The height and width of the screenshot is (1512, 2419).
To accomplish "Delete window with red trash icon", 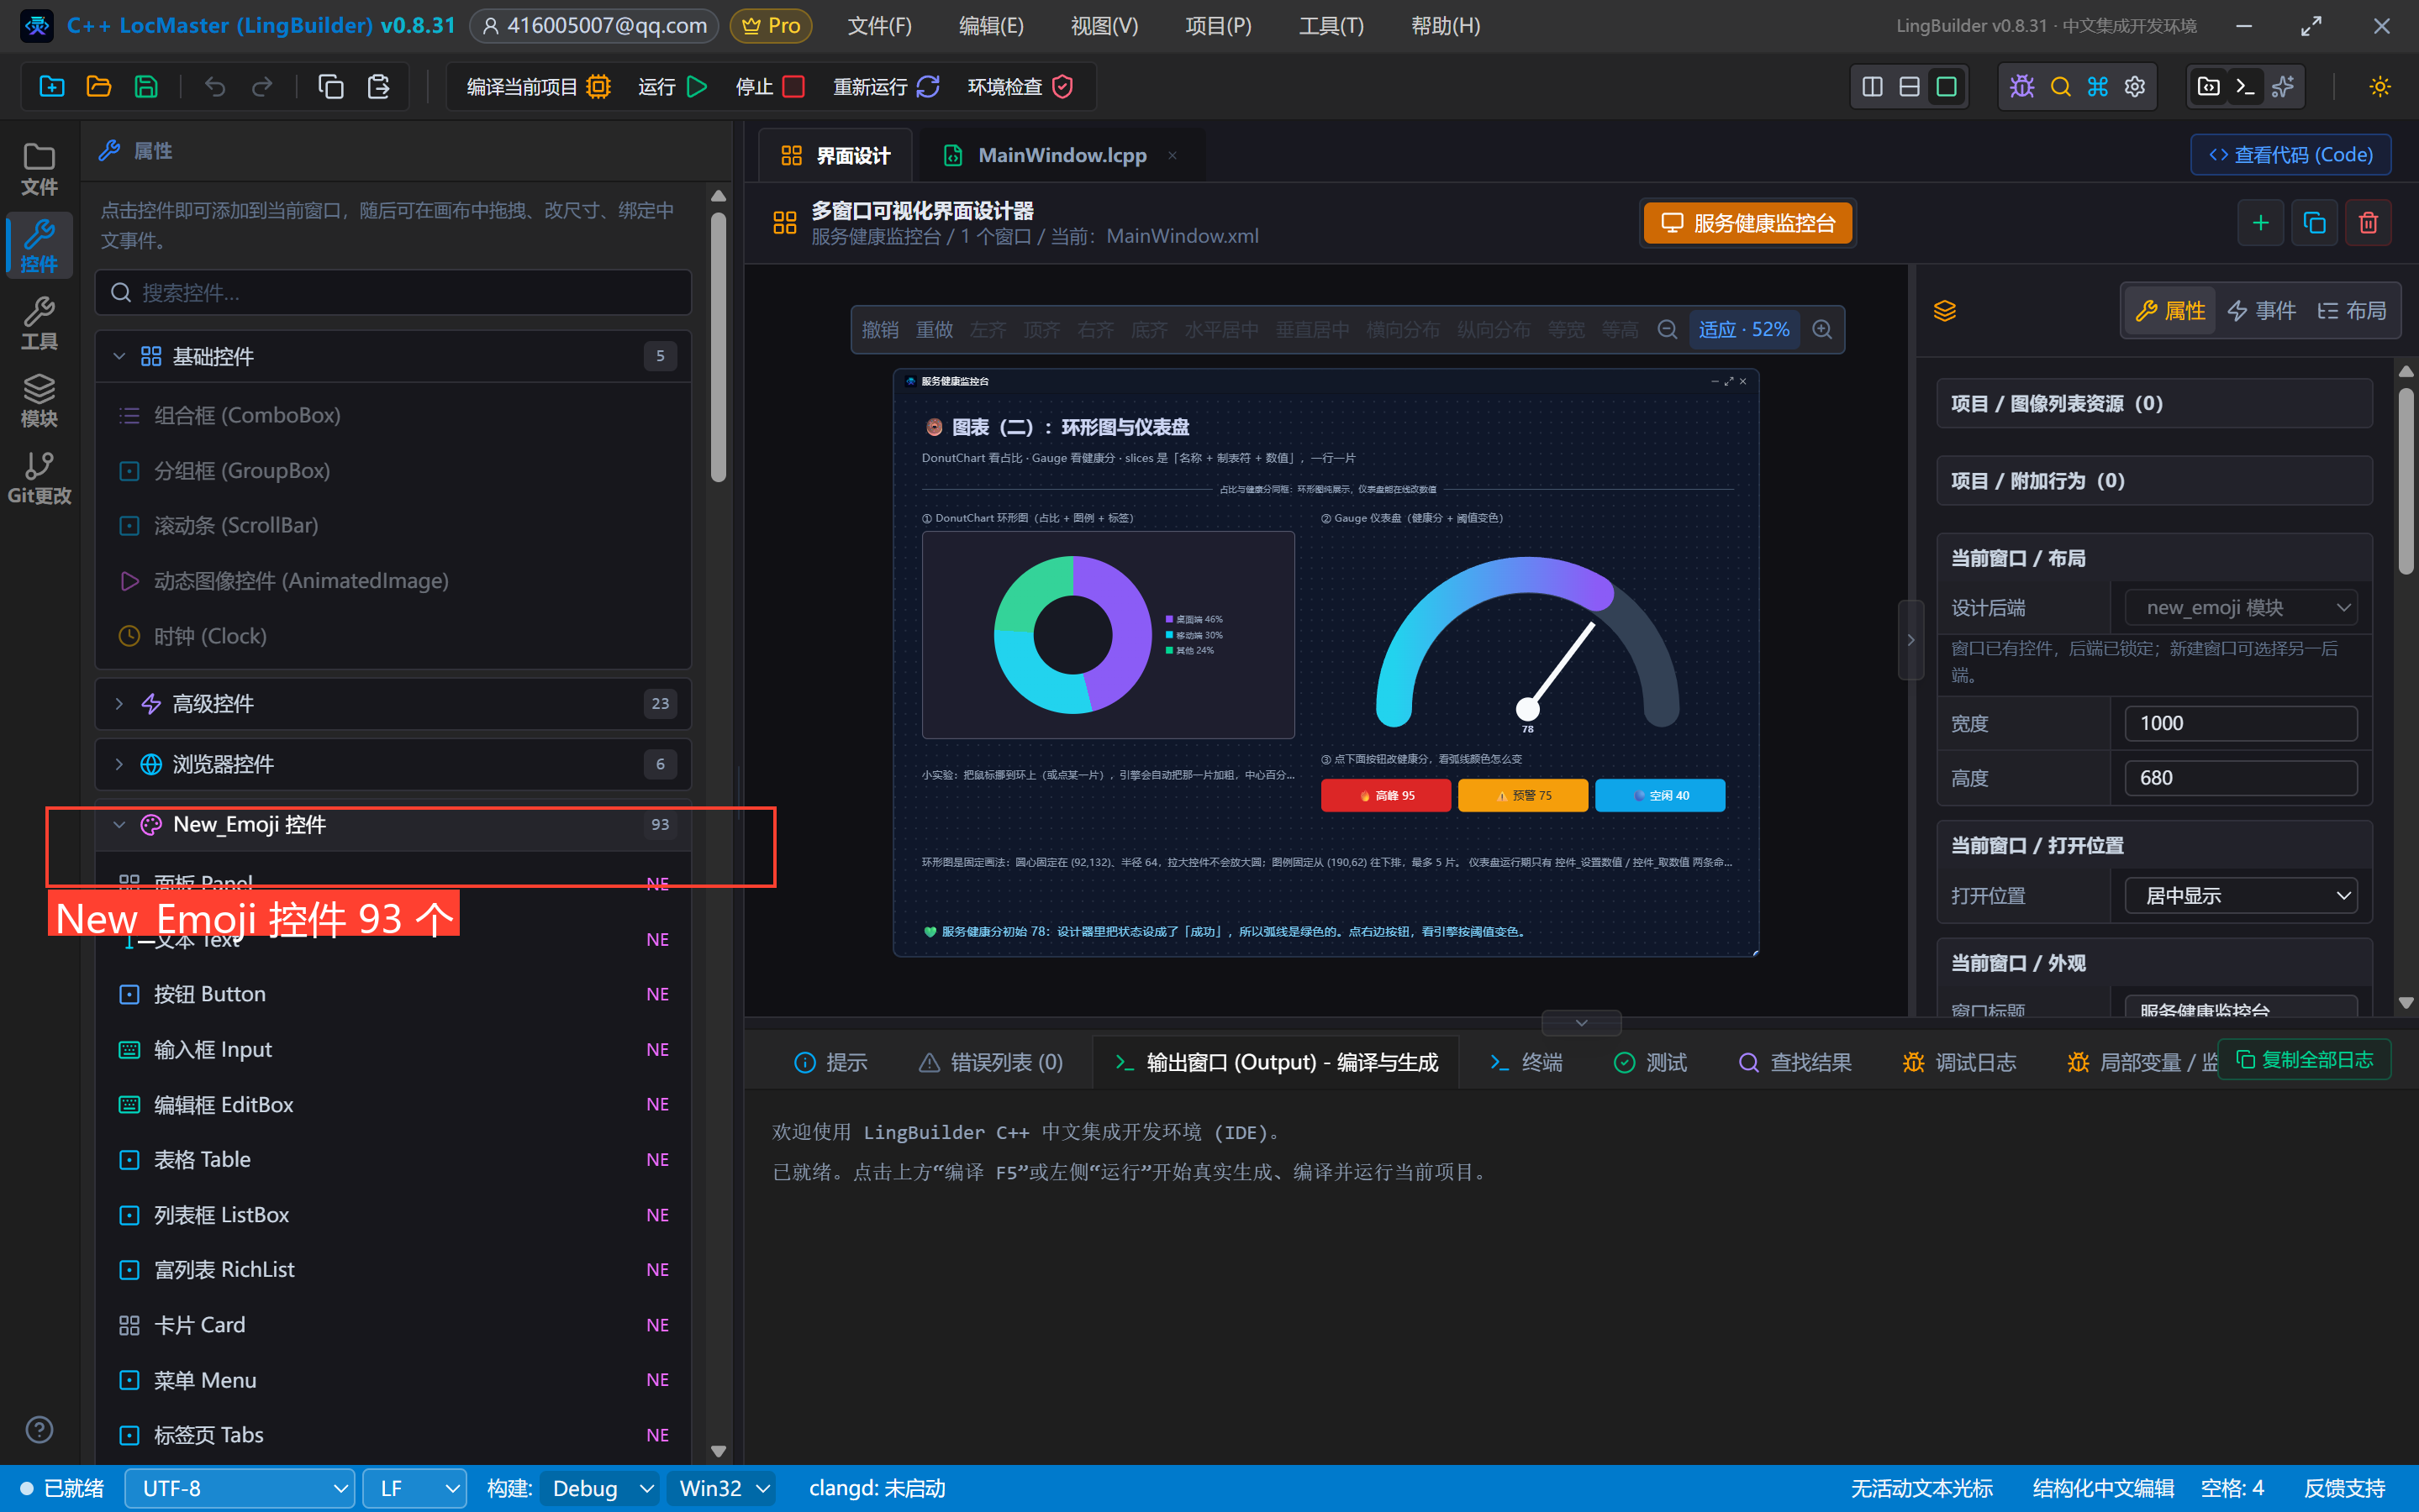I will tap(2368, 223).
